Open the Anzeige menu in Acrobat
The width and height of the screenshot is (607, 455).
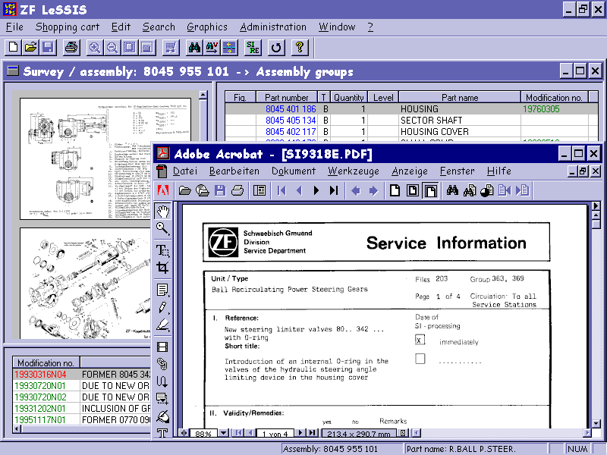[410, 171]
